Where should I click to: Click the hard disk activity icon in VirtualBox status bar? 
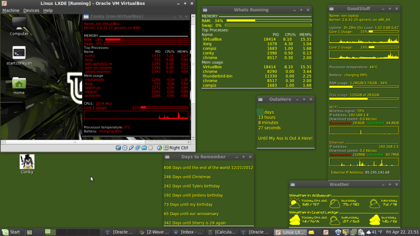click(x=118, y=148)
